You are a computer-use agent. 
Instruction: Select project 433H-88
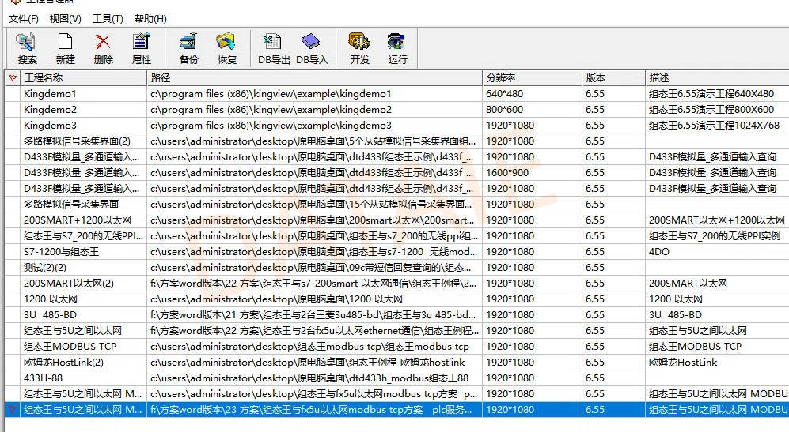point(44,378)
